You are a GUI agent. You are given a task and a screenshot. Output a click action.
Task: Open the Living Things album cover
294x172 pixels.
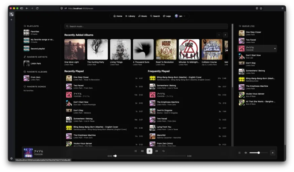120,49
